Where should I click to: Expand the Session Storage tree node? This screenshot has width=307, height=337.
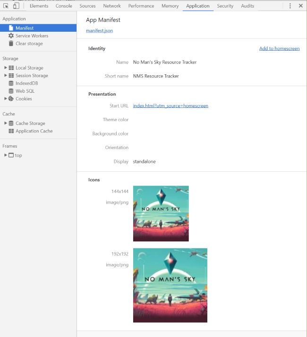(6, 75)
